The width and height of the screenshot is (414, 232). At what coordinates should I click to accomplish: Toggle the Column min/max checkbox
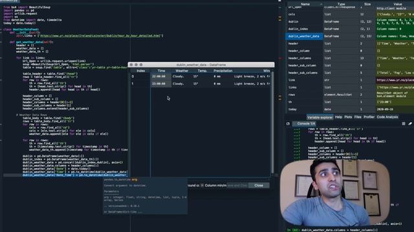pos(202,186)
